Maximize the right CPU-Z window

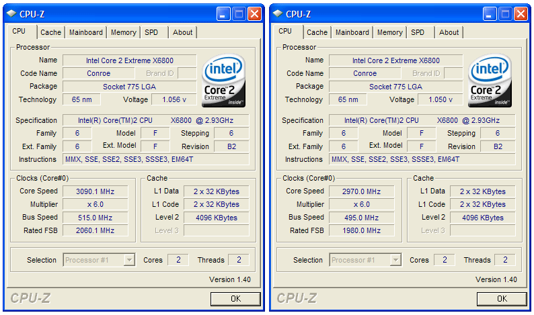[506, 13]
